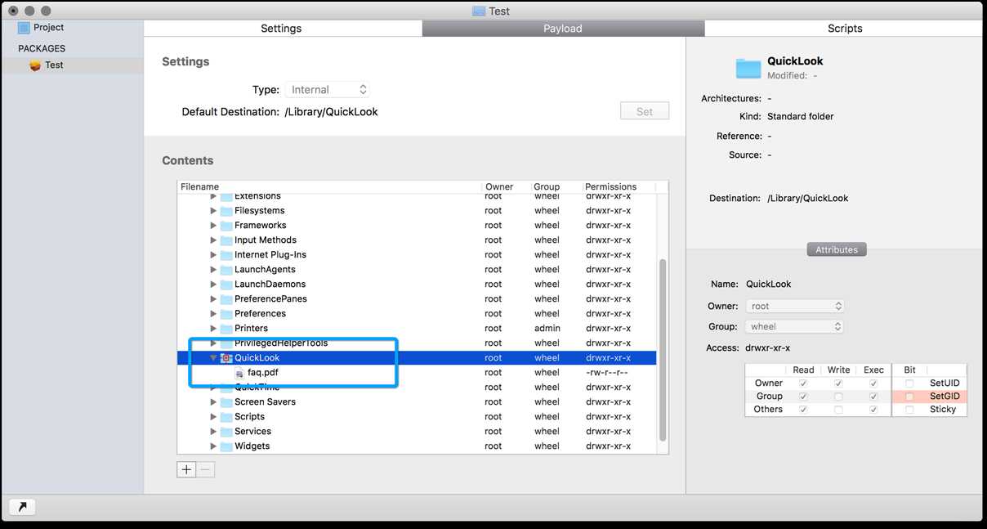The height and width of the screenshot is (529, 987).
Task: Enable the Sticky bit checkbox
Action: tap(909, 410)
